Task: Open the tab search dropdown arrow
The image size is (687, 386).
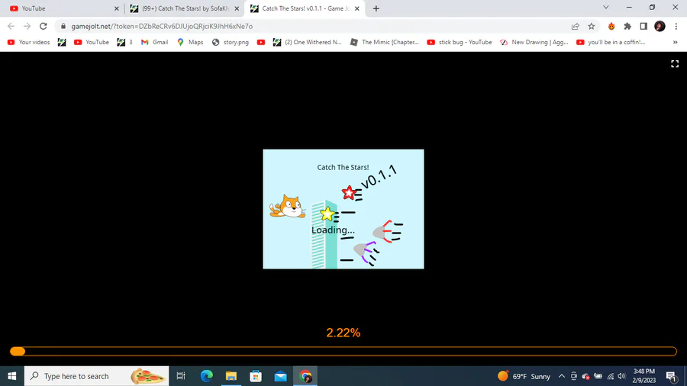Action: (x=606, y=8)
